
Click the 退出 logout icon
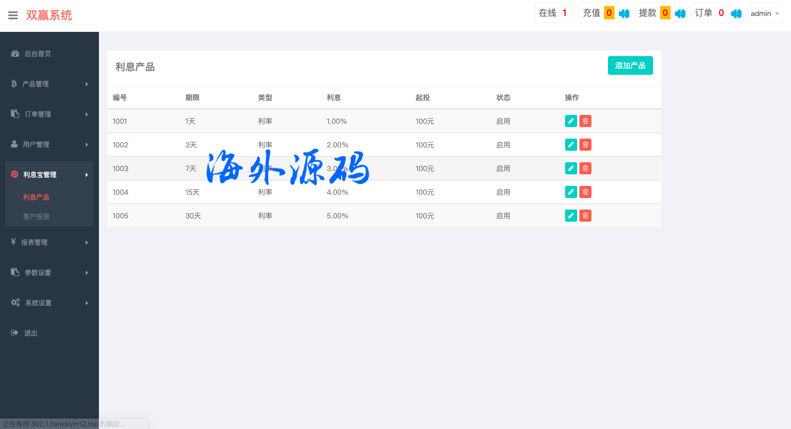coord(15,333)
